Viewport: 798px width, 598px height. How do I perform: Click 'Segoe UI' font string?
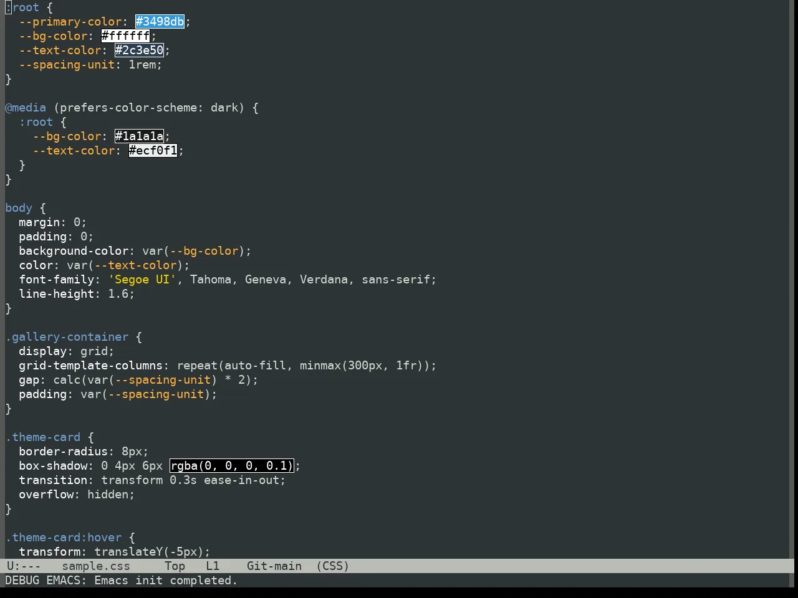click(143, 280)
